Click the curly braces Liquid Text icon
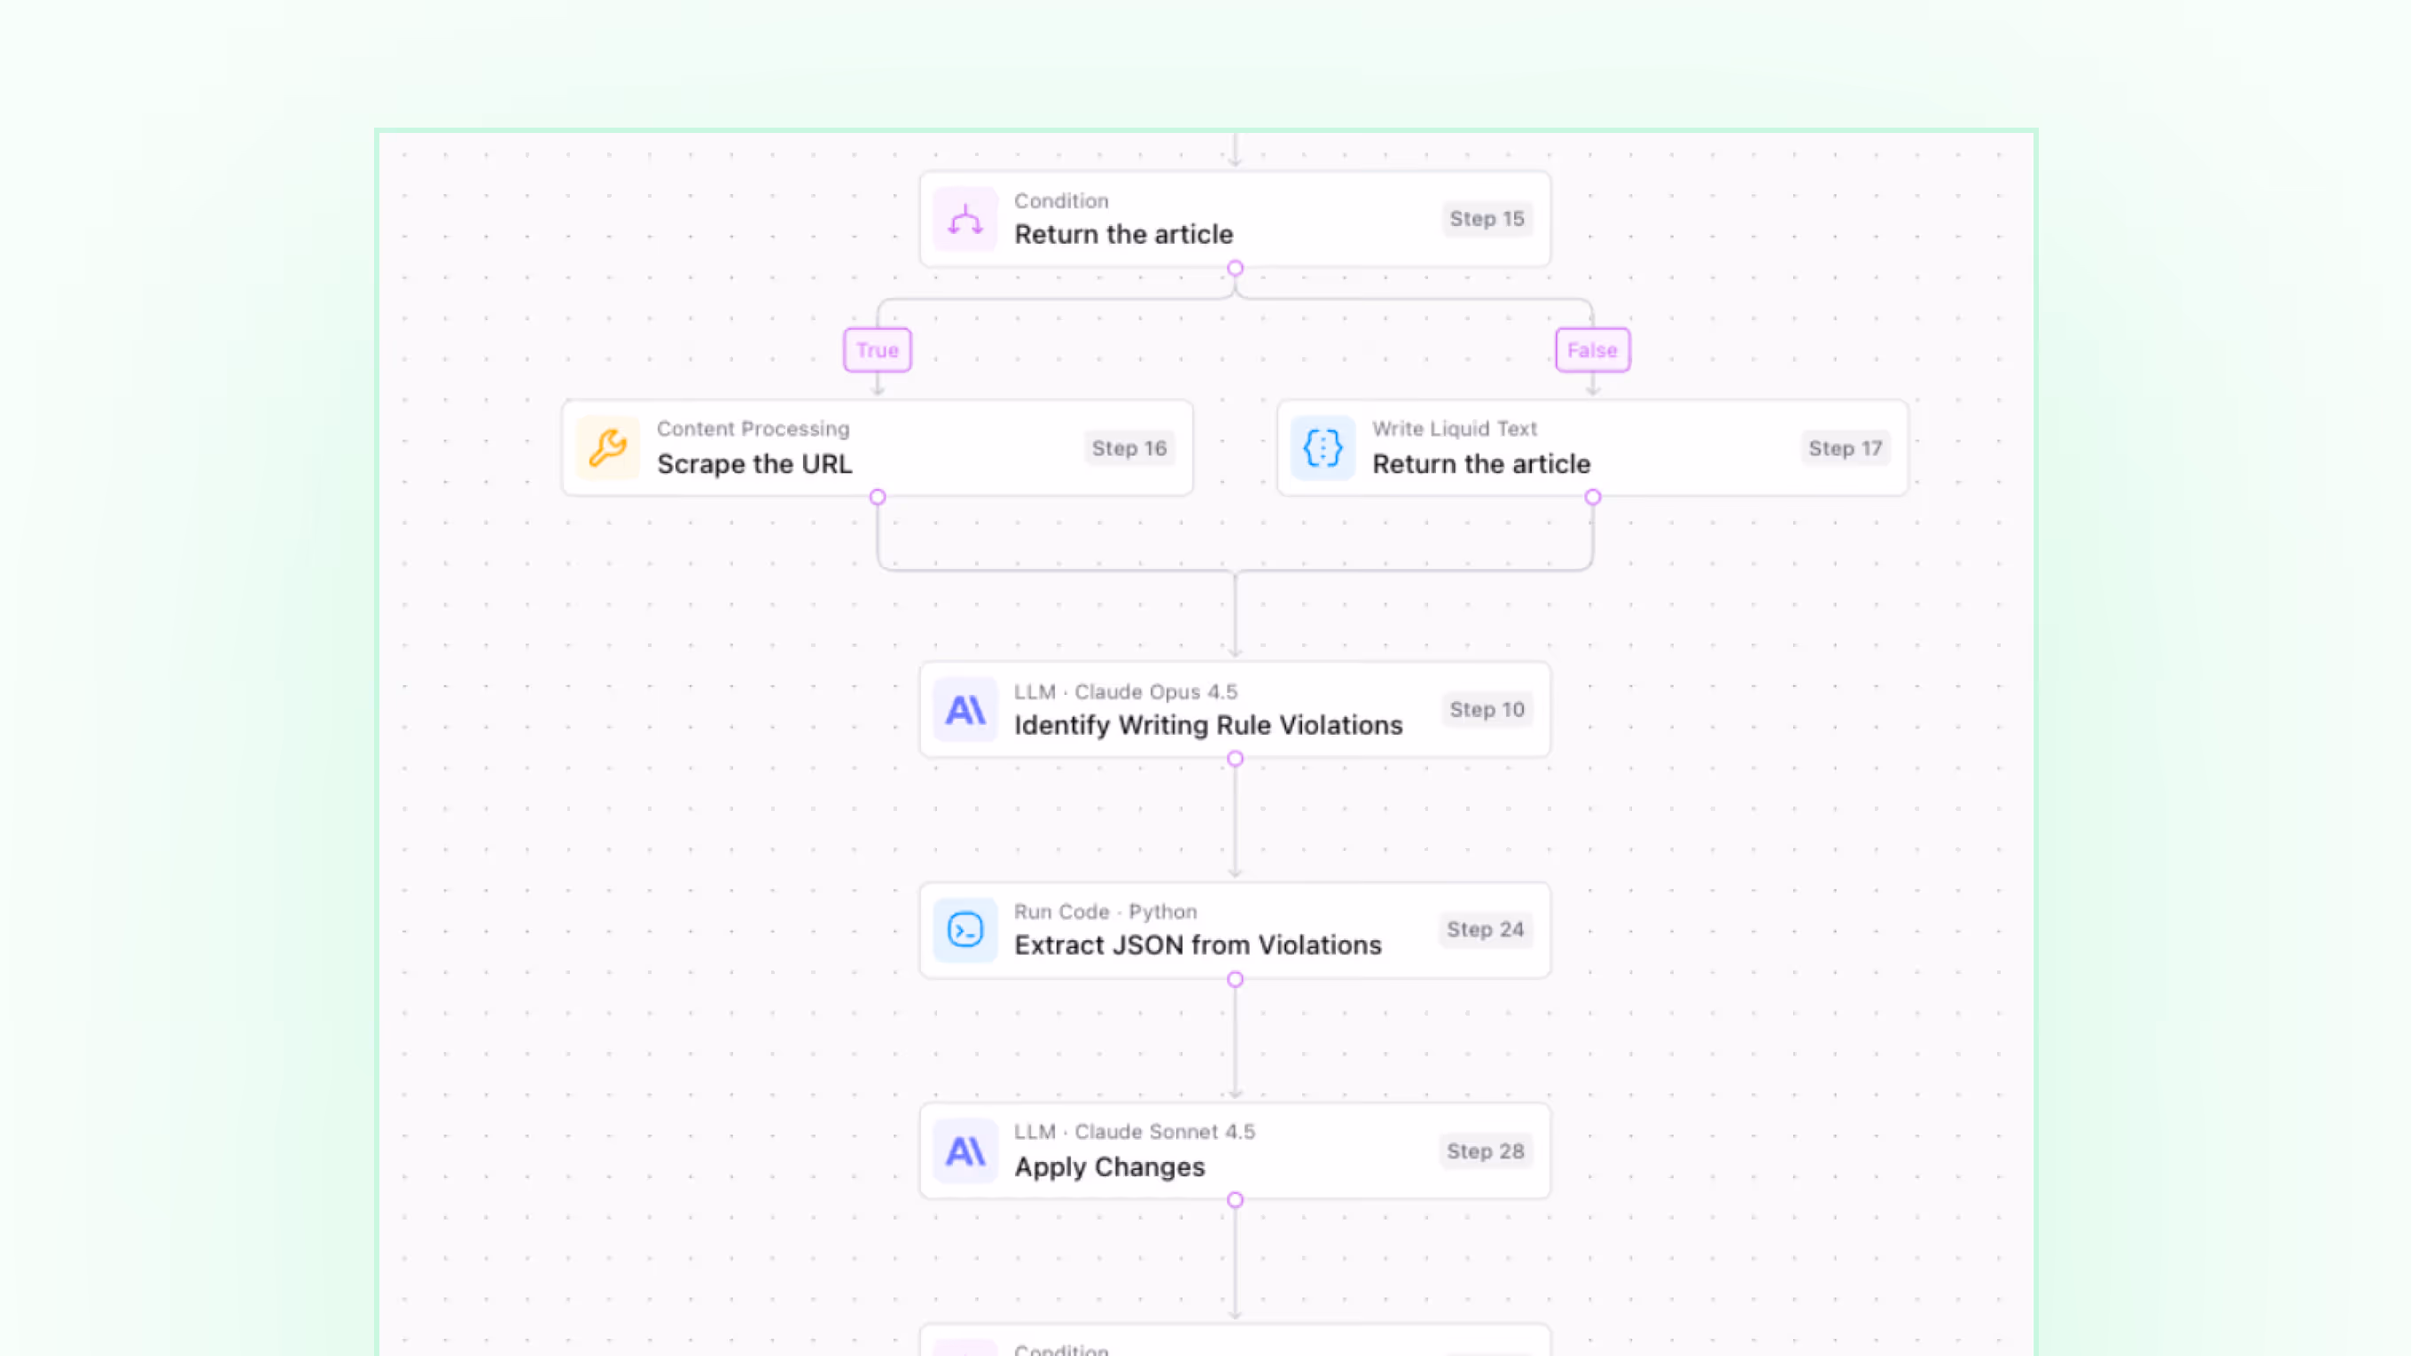Image resolution: width=2412 pixels, height=1356 pixels. tap(1322, 448)
